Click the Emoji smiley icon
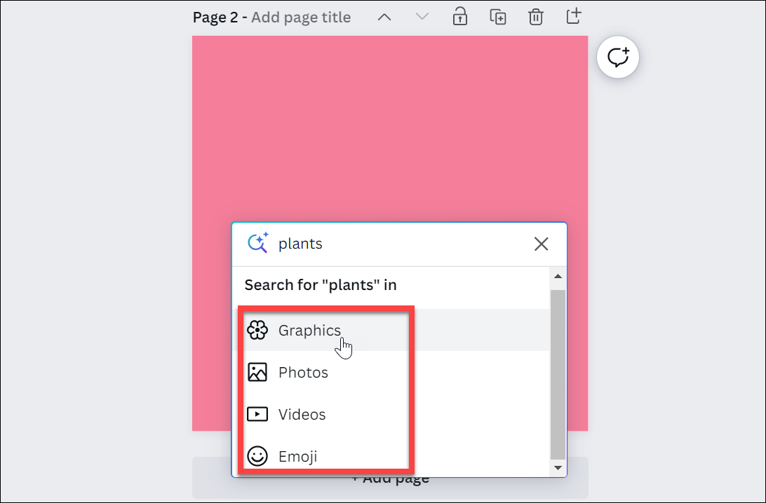 [257, 456]
